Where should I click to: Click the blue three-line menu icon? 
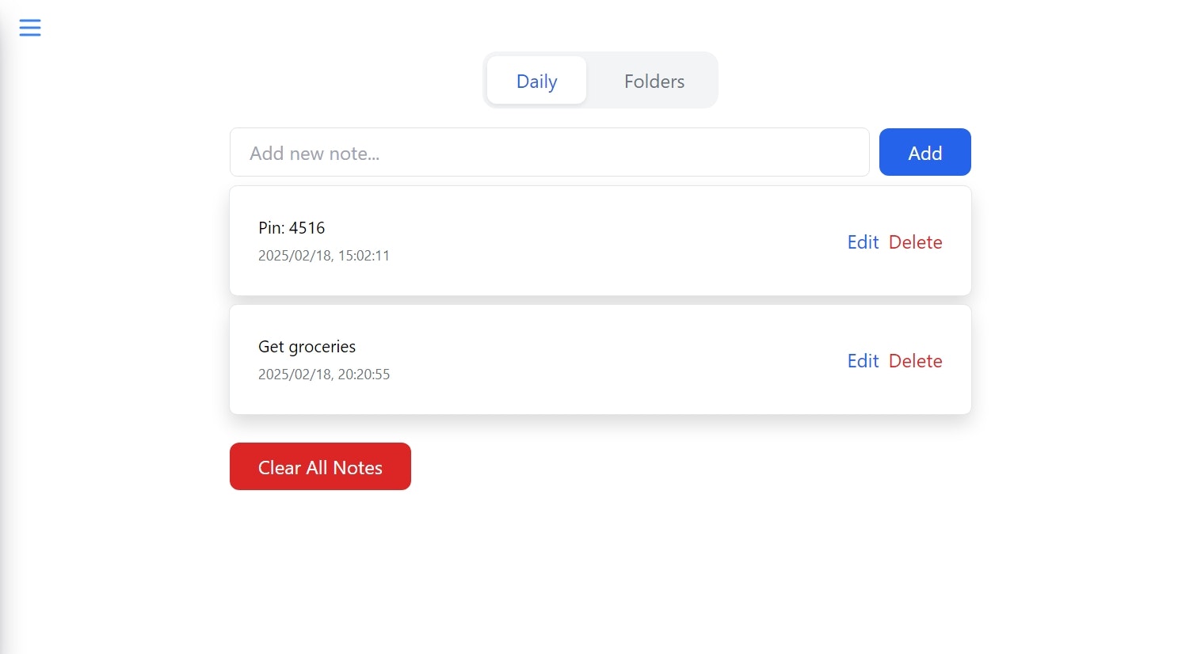click(x=29, y=27)
